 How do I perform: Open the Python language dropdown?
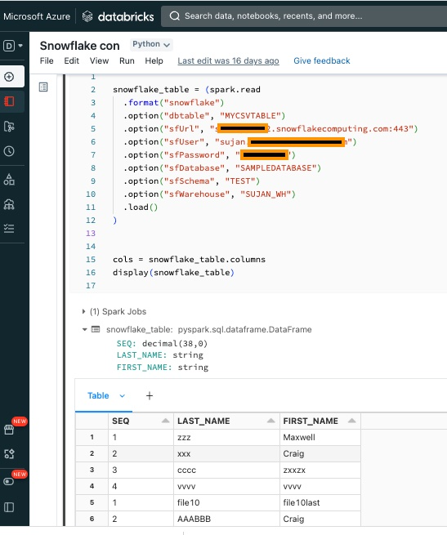[151, 44]
